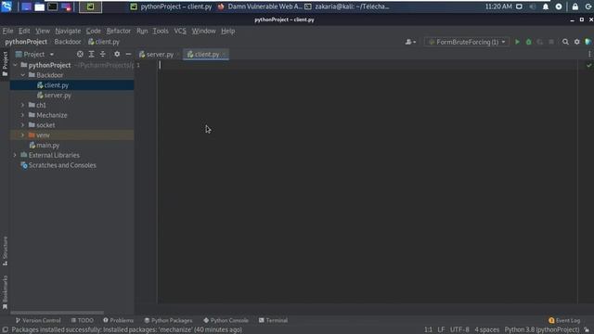Expand the venv folder

coord(22,135)
